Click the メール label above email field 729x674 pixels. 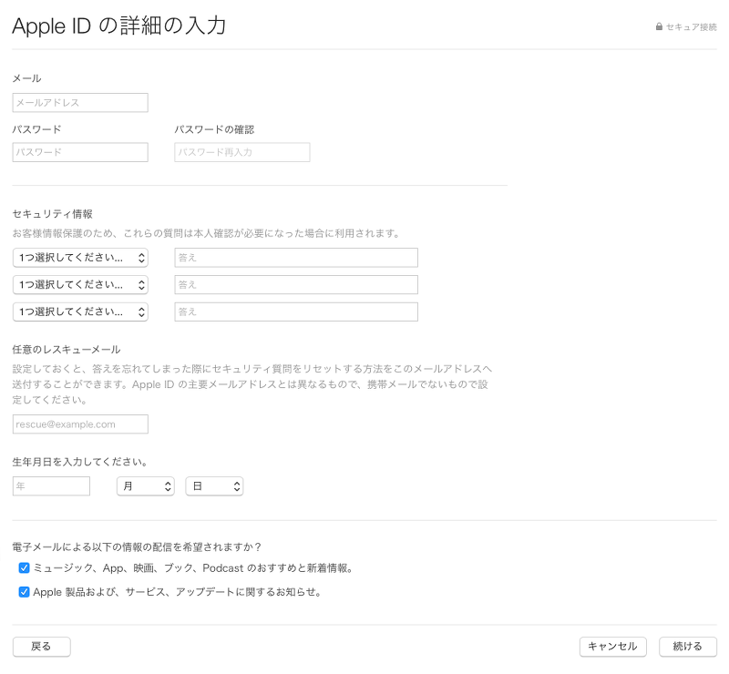click(x=26, y=78)
